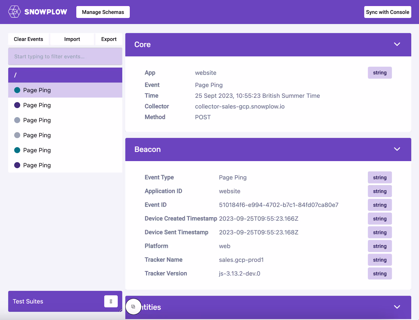The height and width of the screenshot is (320, 419).
Task: Click Device Sent Timestamp value ending 168Z
Action: point(259,232)
